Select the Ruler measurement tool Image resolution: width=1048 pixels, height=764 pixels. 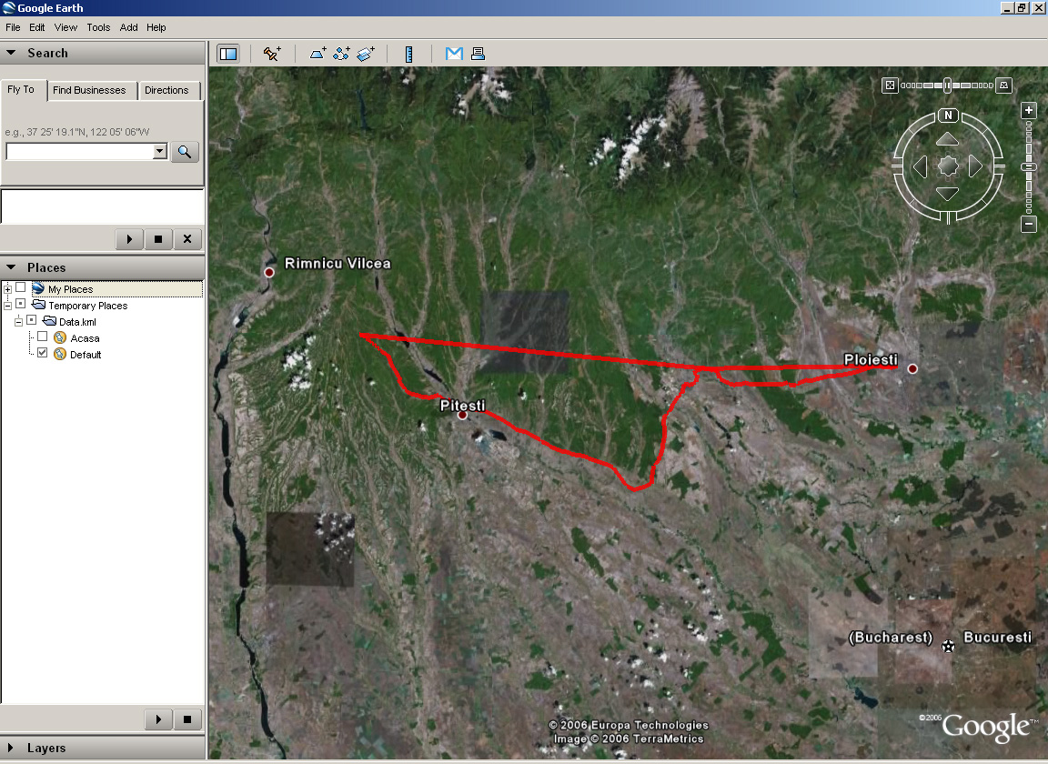click(408, 54)
